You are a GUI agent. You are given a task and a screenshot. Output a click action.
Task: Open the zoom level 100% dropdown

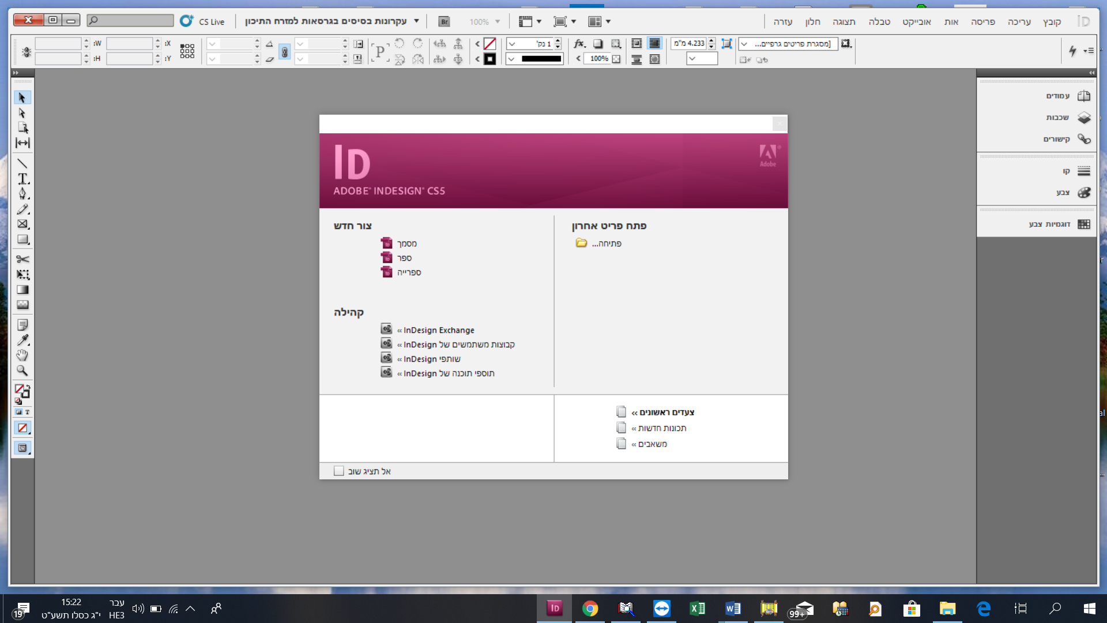[x=498, y=21]
